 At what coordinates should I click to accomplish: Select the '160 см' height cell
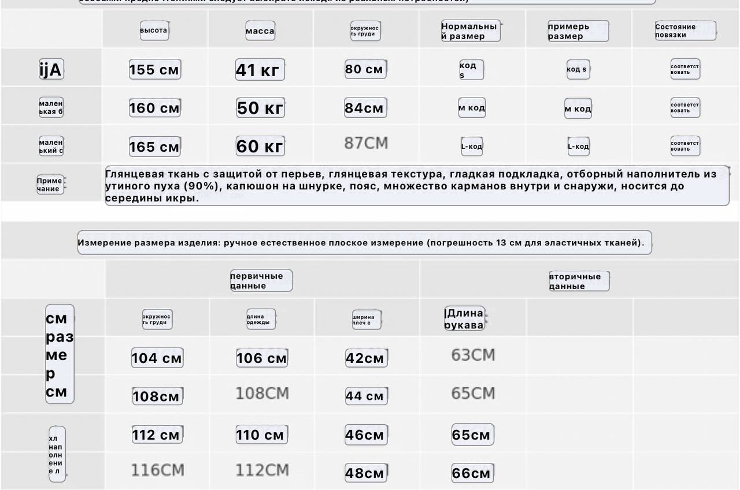click(x=155, y=108)
